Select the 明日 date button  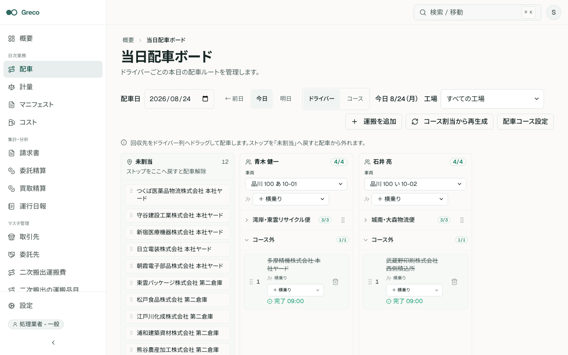[x=286, y=99]
